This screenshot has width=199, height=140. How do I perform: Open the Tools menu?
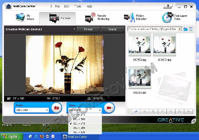tap(78, 6)
